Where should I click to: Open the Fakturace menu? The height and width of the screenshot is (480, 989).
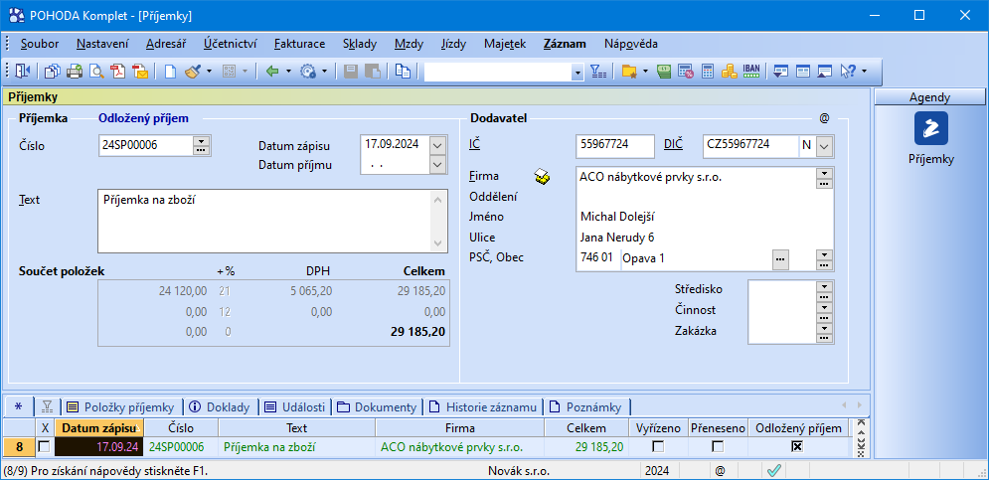(299, 44)
